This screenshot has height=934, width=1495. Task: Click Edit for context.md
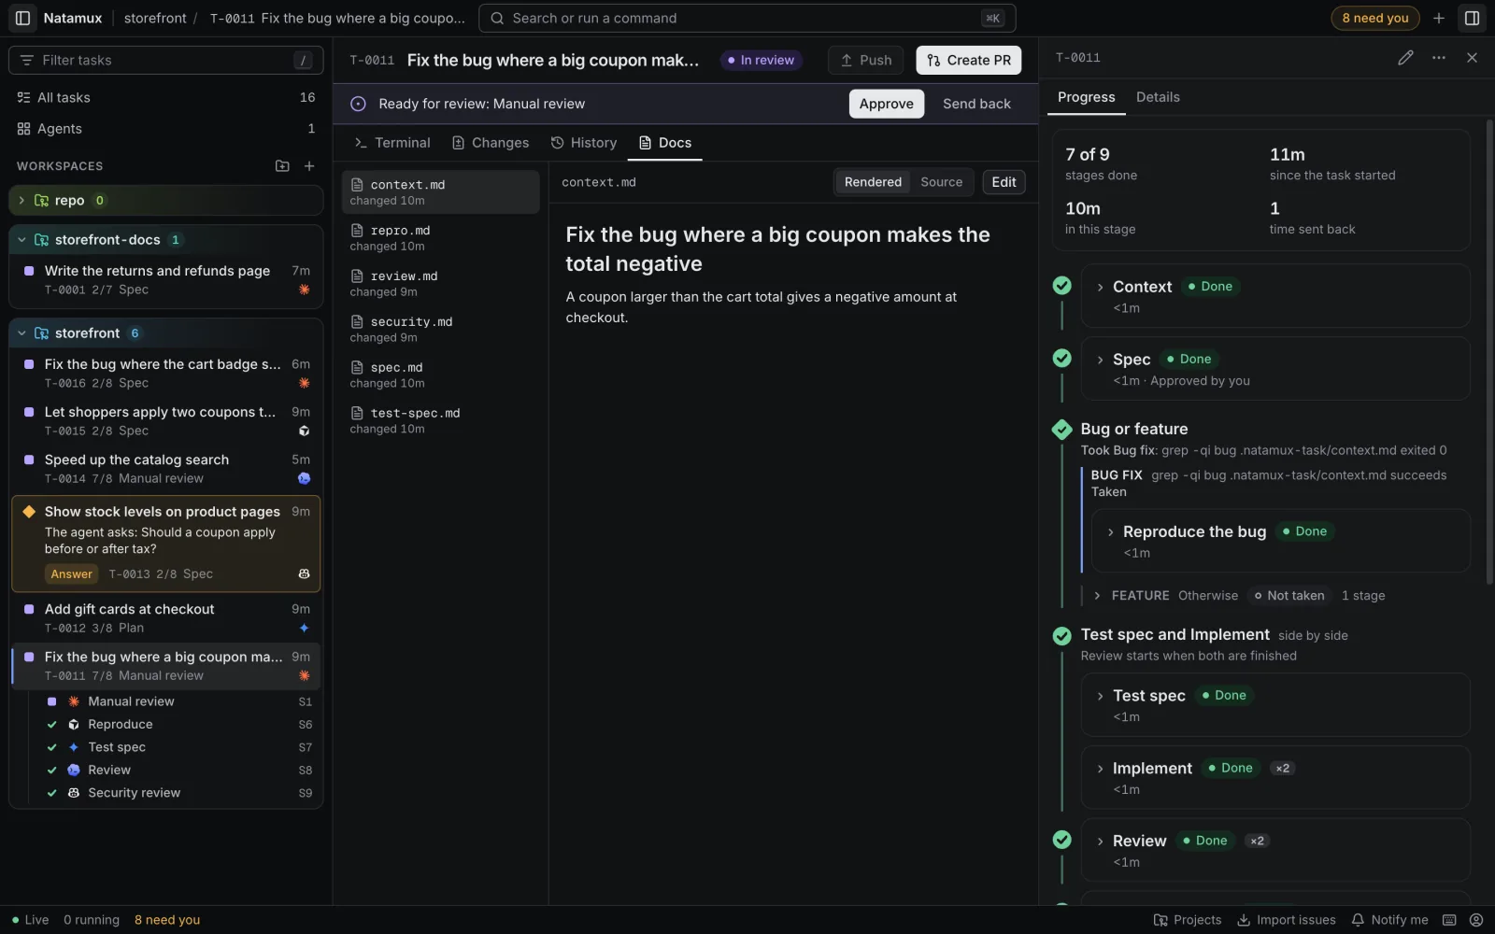tap(1004, 182)
